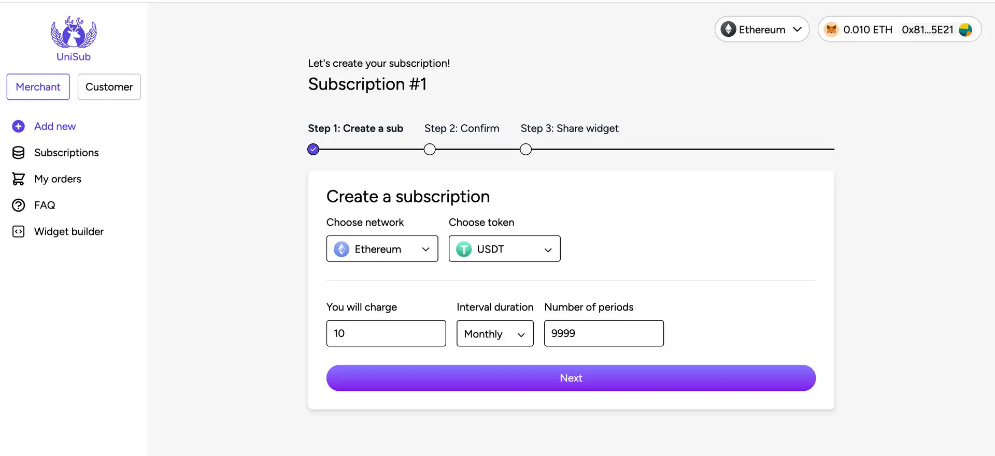Focus the You will charge amount field
The width and height of the screenshot is (995, 456).
(386, 333)
